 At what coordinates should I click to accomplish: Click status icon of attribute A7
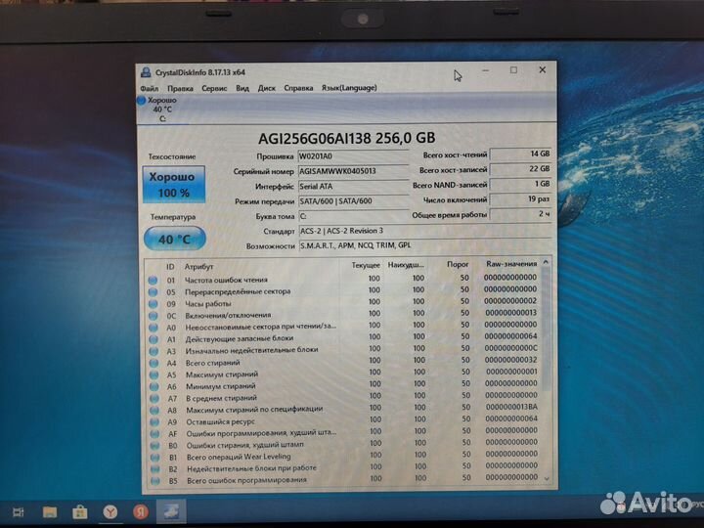[154, 398]
